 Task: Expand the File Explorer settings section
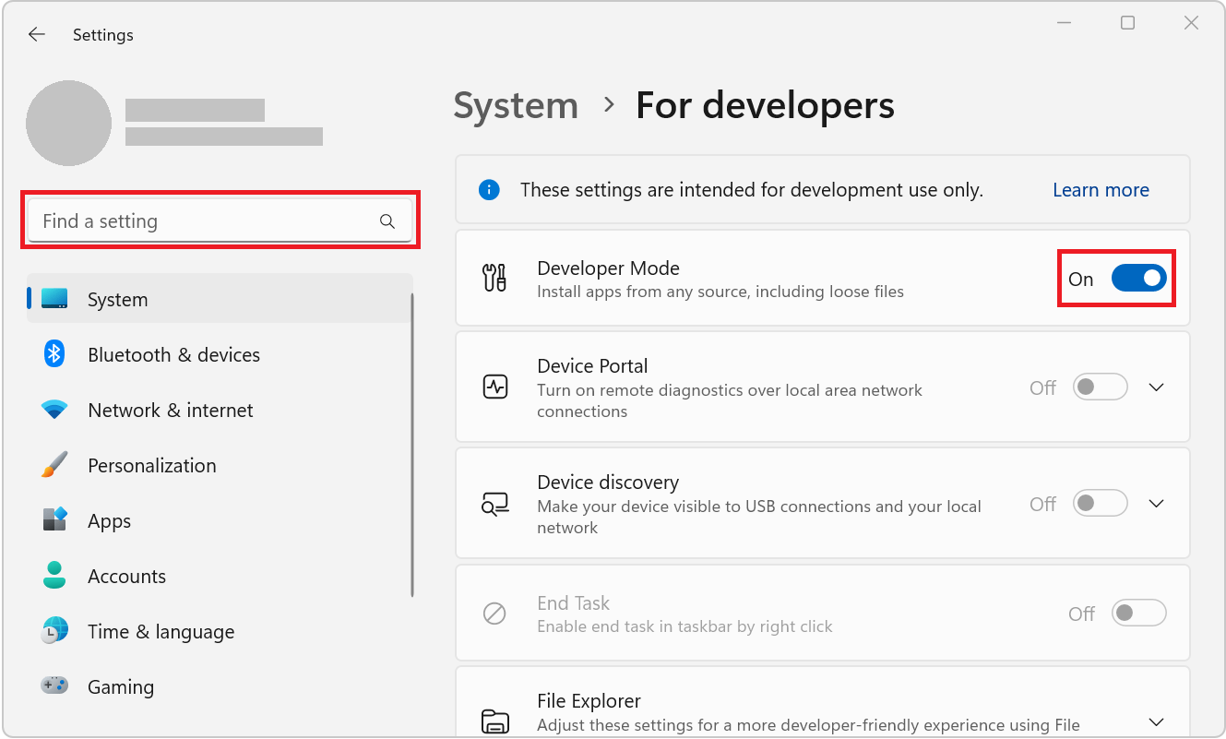(x=1156, y=721)
